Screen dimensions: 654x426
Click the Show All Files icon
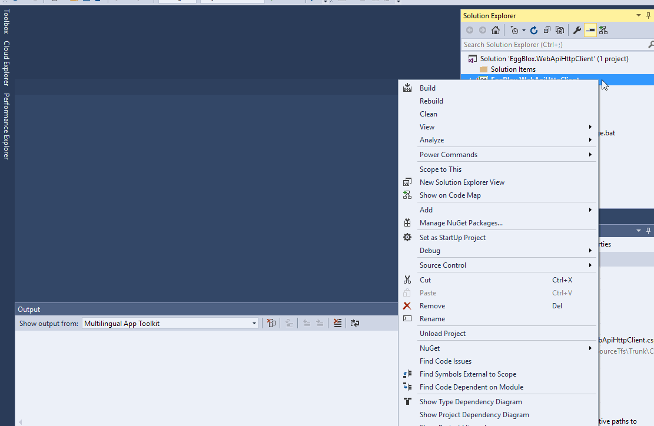[x=560, y=31]
